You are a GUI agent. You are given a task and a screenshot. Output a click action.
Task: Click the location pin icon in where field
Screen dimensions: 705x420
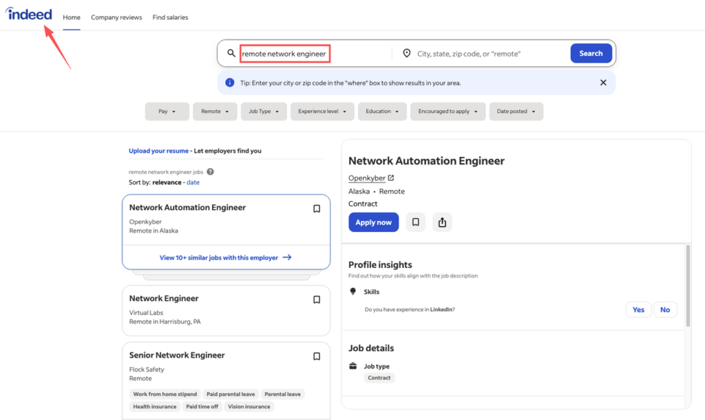406,52
